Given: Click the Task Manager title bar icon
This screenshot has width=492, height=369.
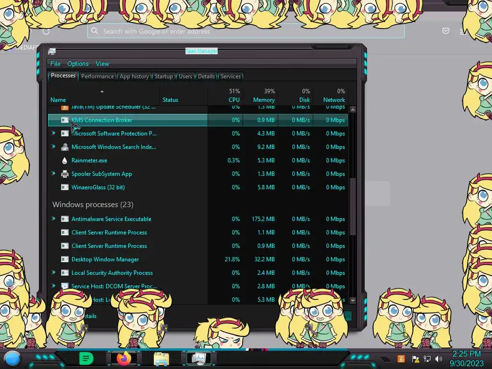Looking at the screenshot, I should point(52,51).
